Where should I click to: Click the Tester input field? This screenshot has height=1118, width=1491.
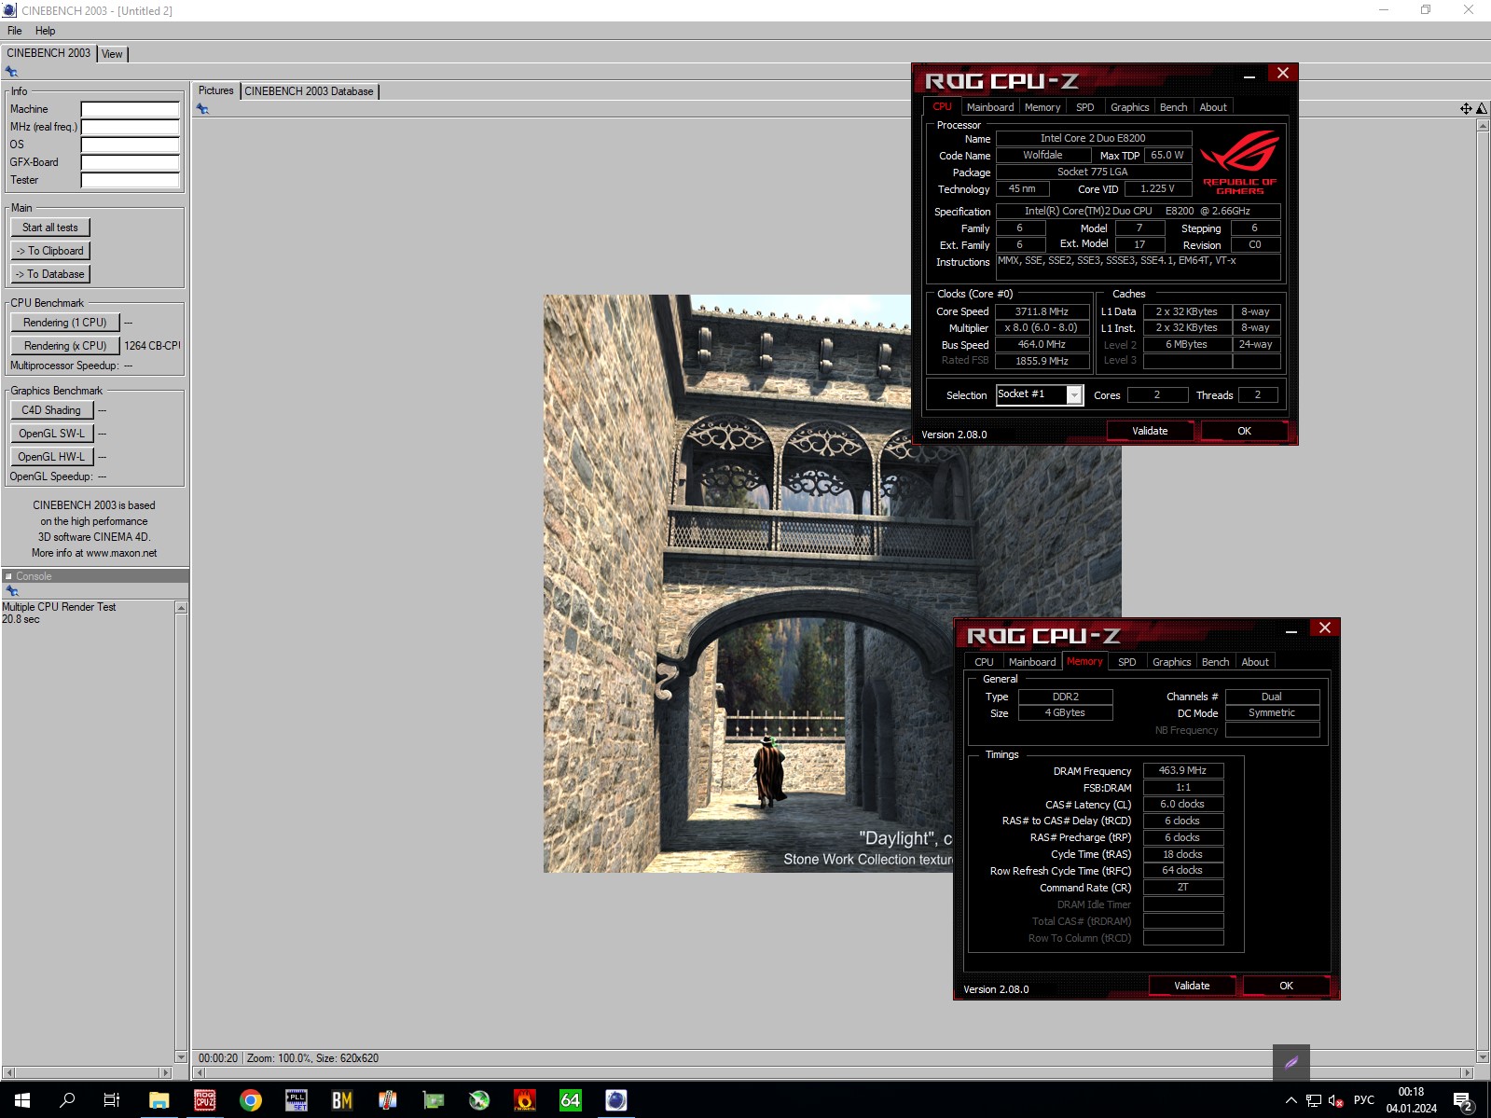130,180
